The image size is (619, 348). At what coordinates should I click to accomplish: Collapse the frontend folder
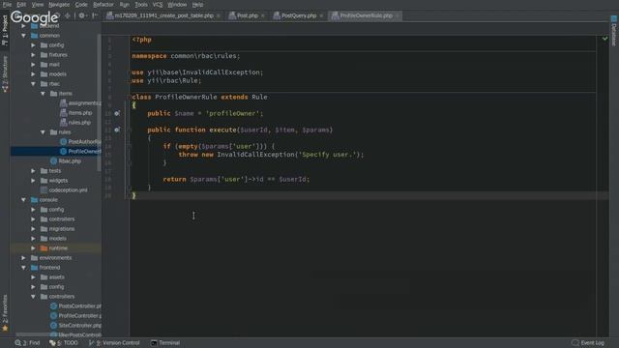click(x=23, y=268)
